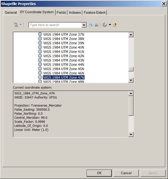Open the Indexes tab
Viewport: 168px width, 179px height.
pos(75,12)
